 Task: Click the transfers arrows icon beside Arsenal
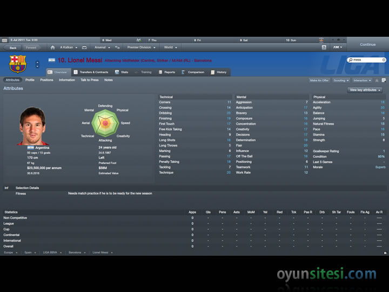coord(117,48)
